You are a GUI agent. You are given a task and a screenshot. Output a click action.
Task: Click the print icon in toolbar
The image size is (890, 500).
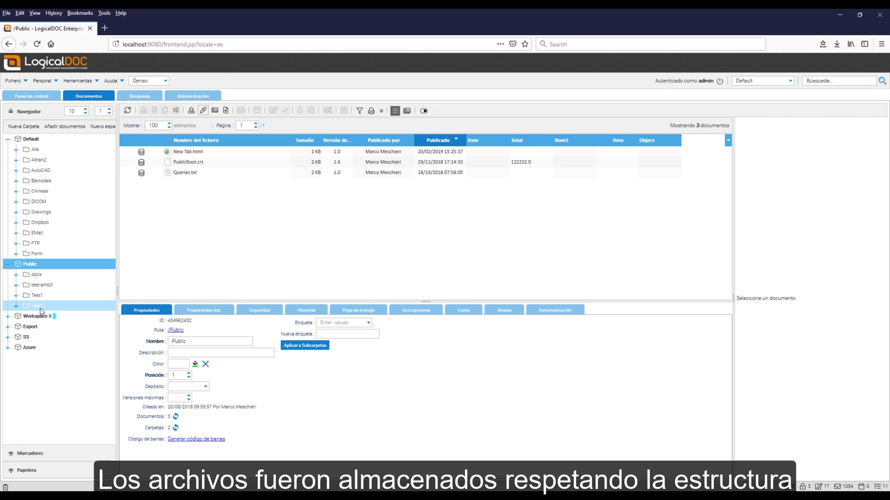(x=371, y=111)
